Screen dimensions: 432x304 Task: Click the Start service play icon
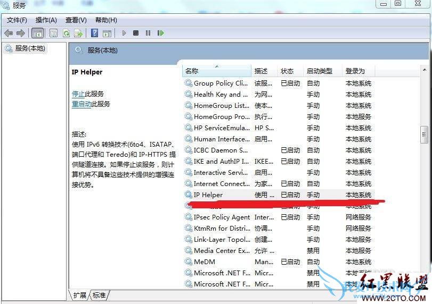(124, 33)
